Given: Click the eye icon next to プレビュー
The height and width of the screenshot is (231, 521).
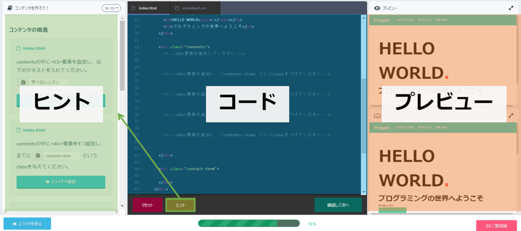Looking at the screenshot, I should tap(377, 8).
